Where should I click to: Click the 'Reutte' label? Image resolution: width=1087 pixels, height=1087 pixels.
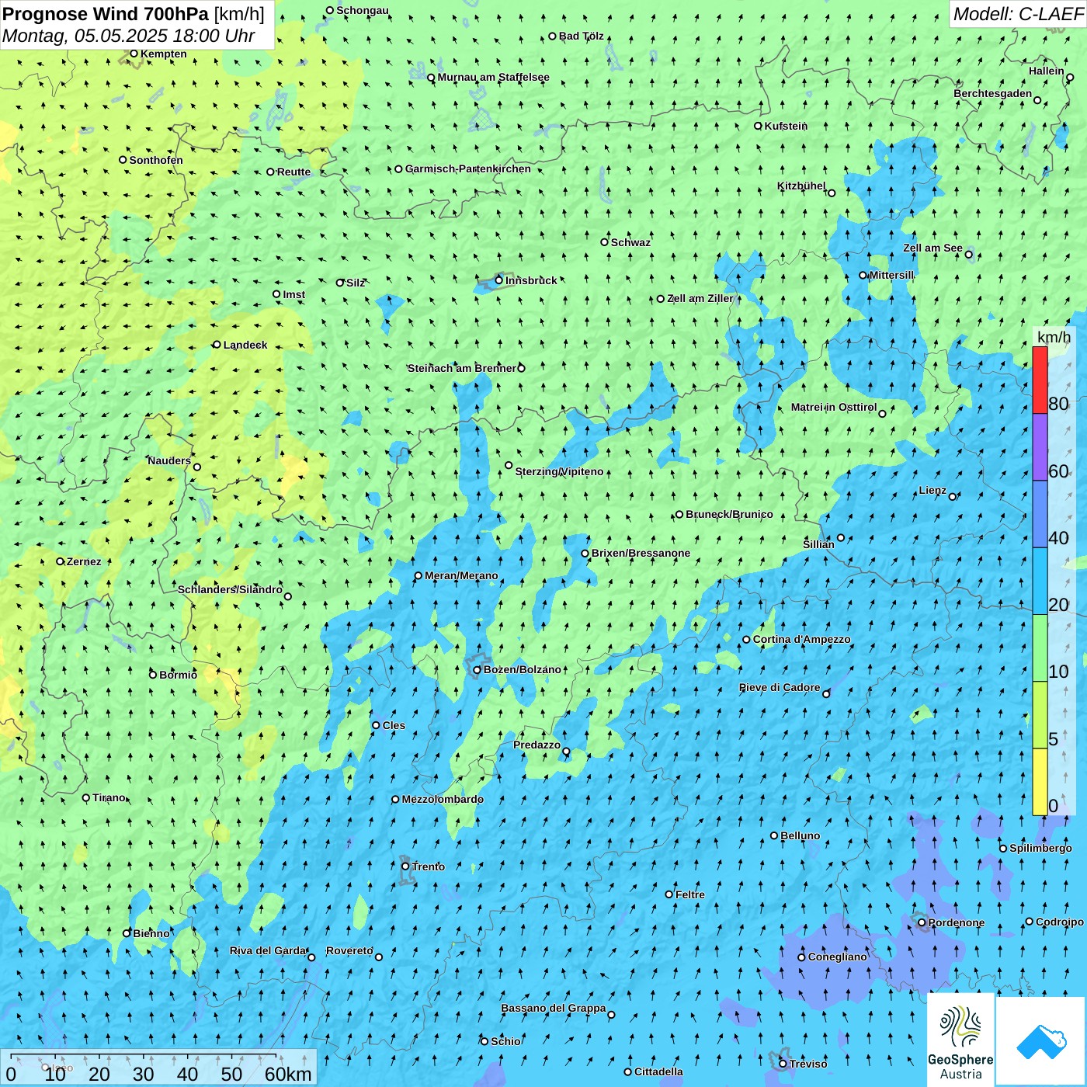[293, 172]
